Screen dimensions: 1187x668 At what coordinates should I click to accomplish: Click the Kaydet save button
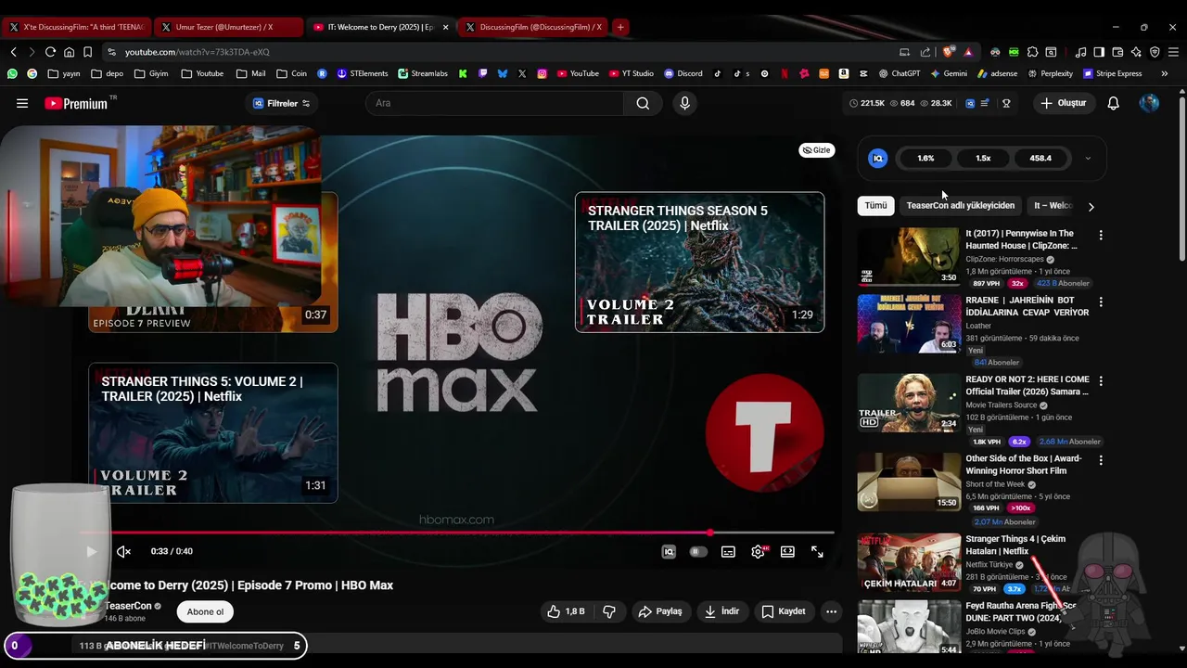[x=784, y=611]
